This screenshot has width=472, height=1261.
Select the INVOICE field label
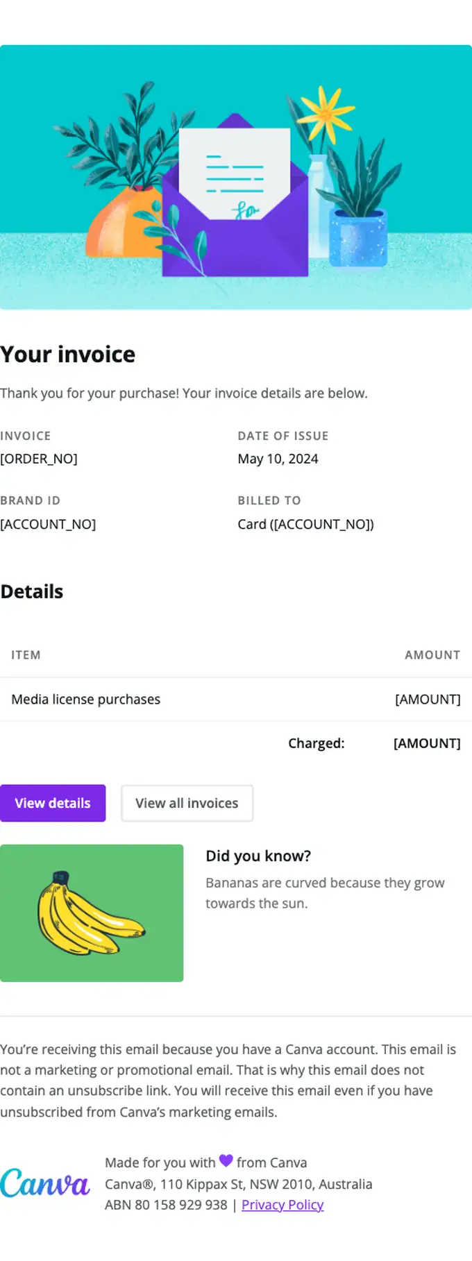click(25, 436)
